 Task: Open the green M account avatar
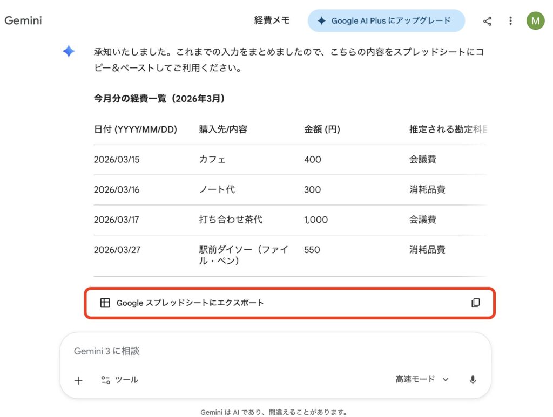535,21
